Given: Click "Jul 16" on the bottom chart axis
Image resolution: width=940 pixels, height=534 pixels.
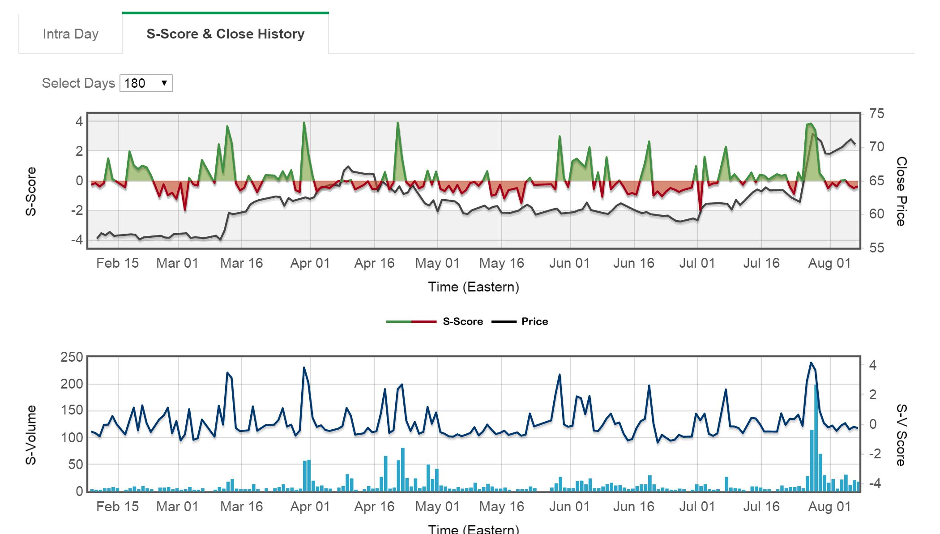Looking at the screenshot, I should [761, 507].
